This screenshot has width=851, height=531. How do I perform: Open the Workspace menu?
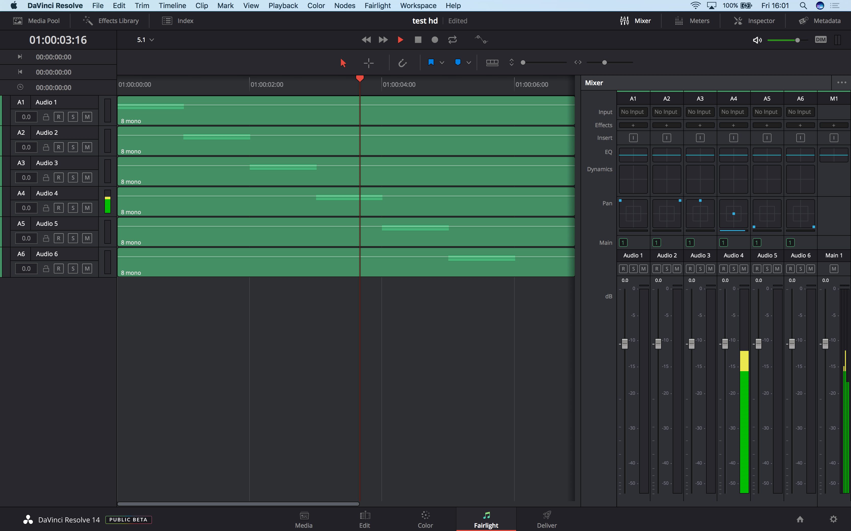tap(418, 6)
